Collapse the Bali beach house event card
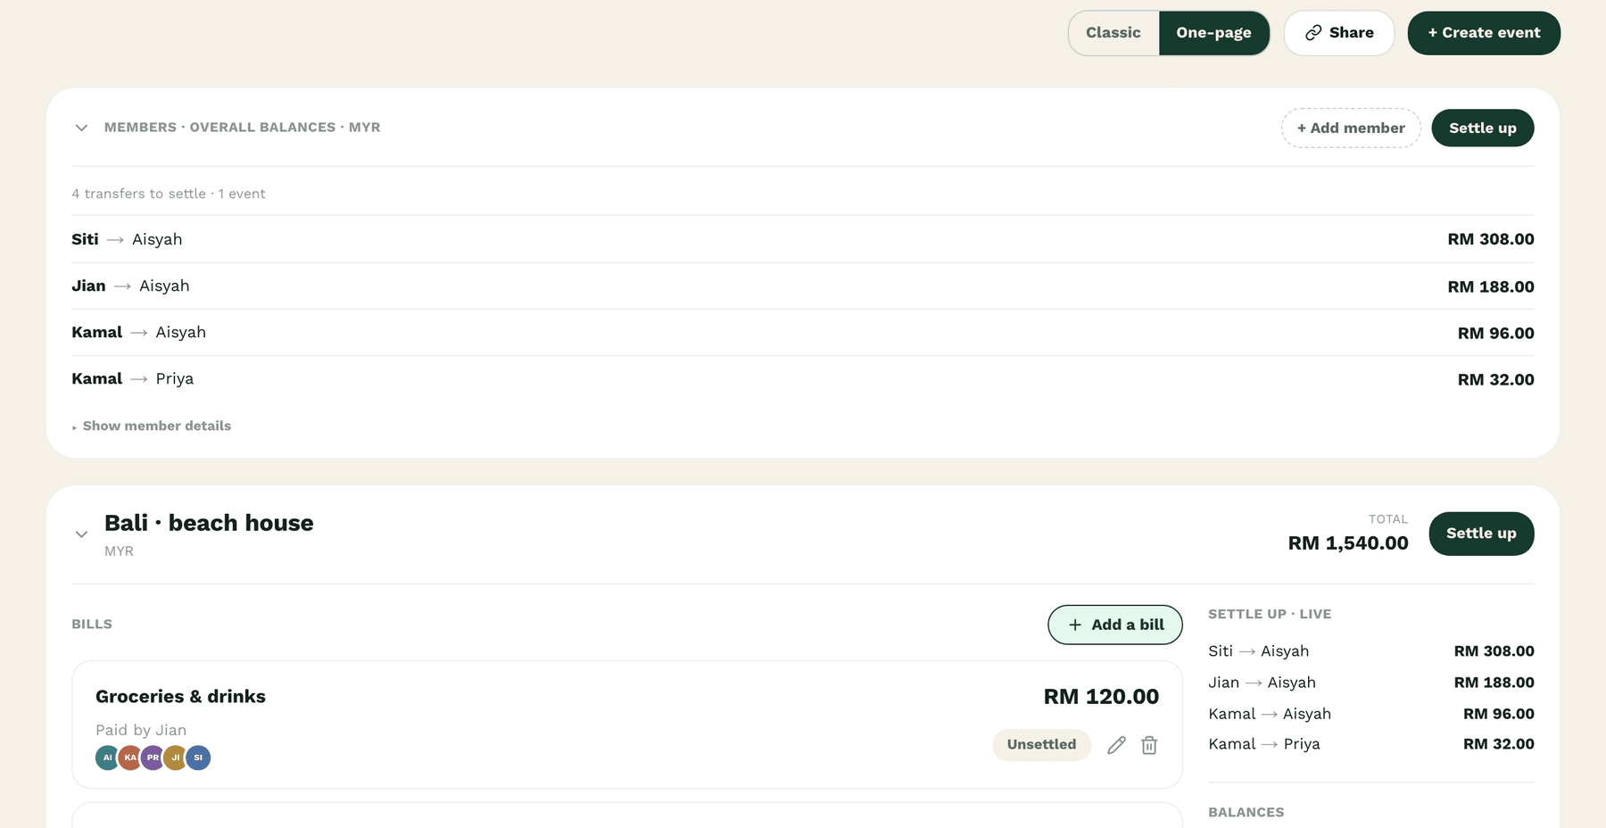This screenshot has width=1606, height=828. [x=81, y=534]
